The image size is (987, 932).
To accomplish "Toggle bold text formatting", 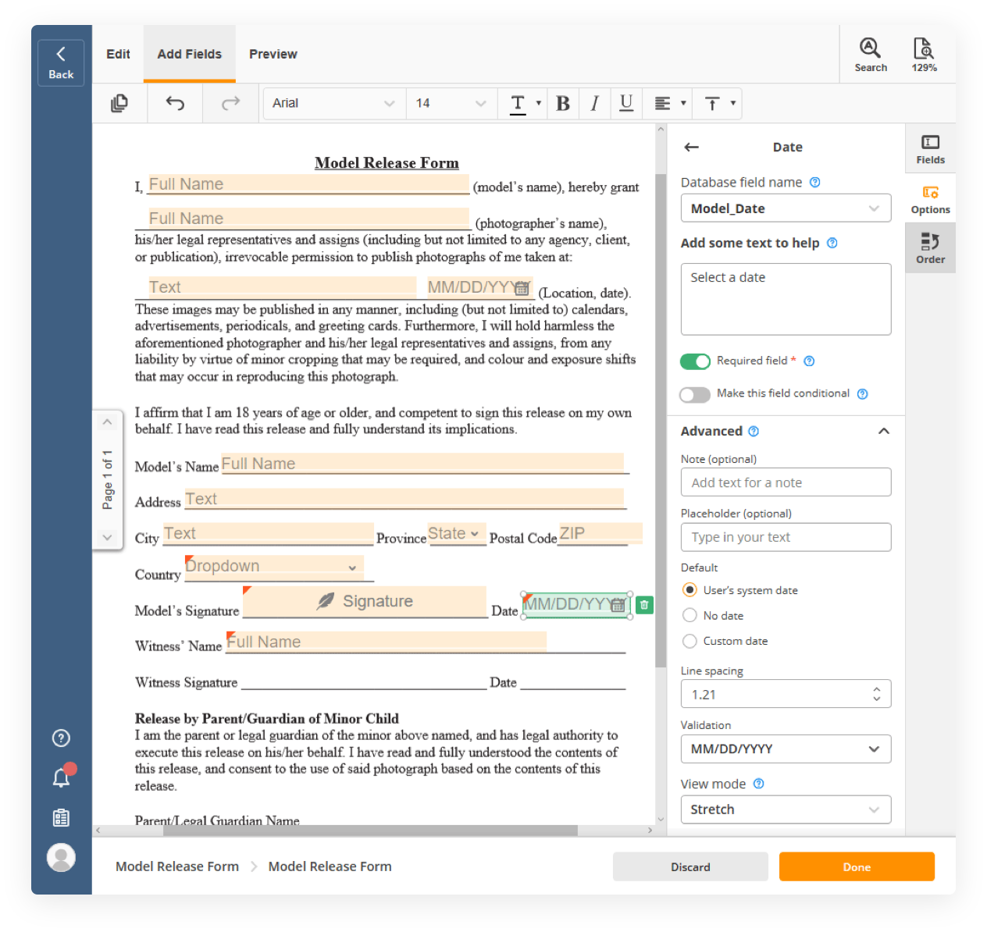I will coord(562,103).
